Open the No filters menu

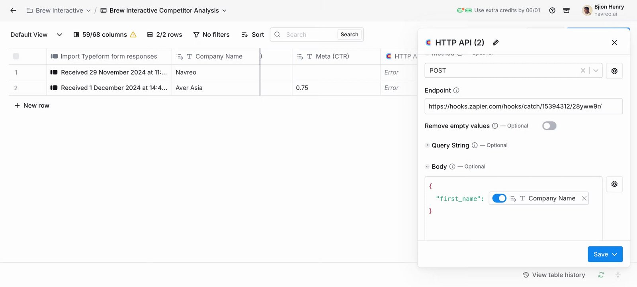click(211, 35)
